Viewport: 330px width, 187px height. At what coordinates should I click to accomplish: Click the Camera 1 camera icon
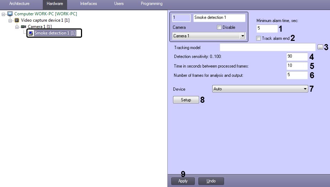pos(24,27)
